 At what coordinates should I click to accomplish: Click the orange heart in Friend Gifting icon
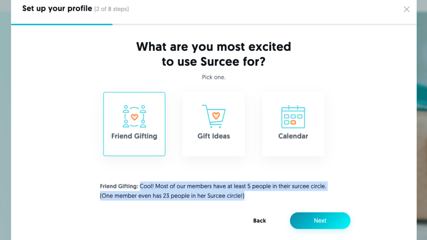pos(134,117)
